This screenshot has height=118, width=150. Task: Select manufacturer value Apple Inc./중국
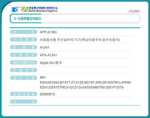click(51, 63)
